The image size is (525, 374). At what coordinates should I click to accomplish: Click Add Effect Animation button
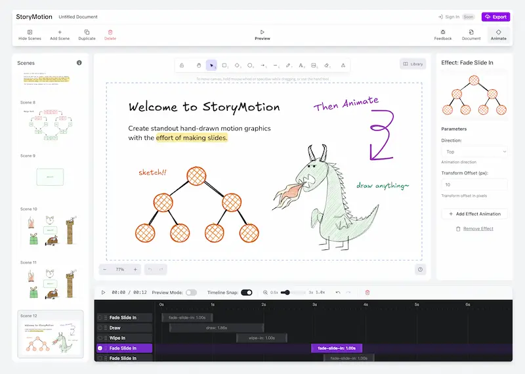click(474, 214)
